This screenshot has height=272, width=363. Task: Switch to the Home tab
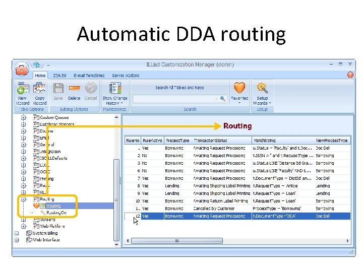40,76
